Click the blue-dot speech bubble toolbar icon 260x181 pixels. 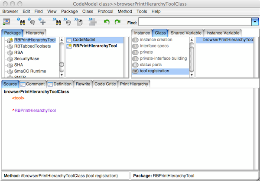tap(32, 22)
